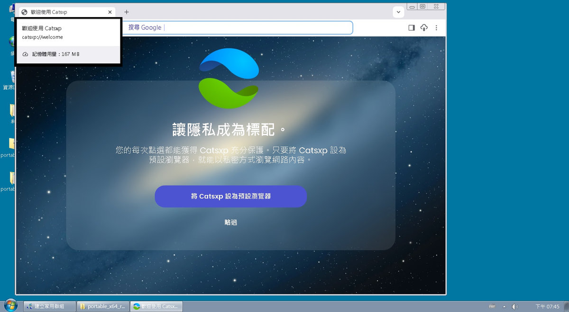Screen dimensions: 569x312
Task: Open the Windows Start menu
Action: coord(10,305)
